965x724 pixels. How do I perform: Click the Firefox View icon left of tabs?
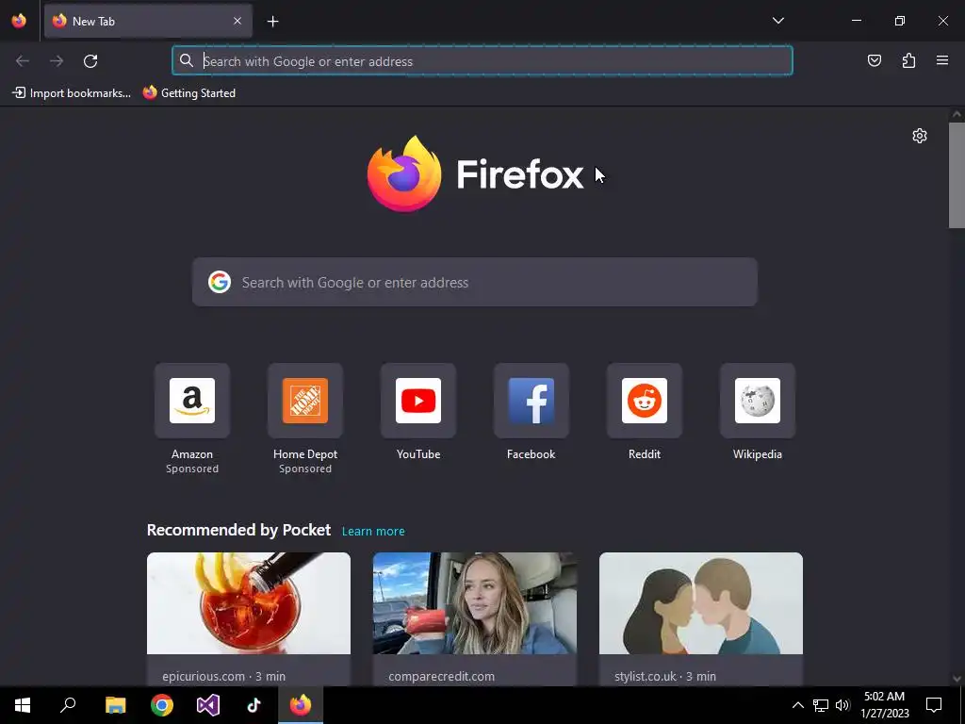(19, 21)
